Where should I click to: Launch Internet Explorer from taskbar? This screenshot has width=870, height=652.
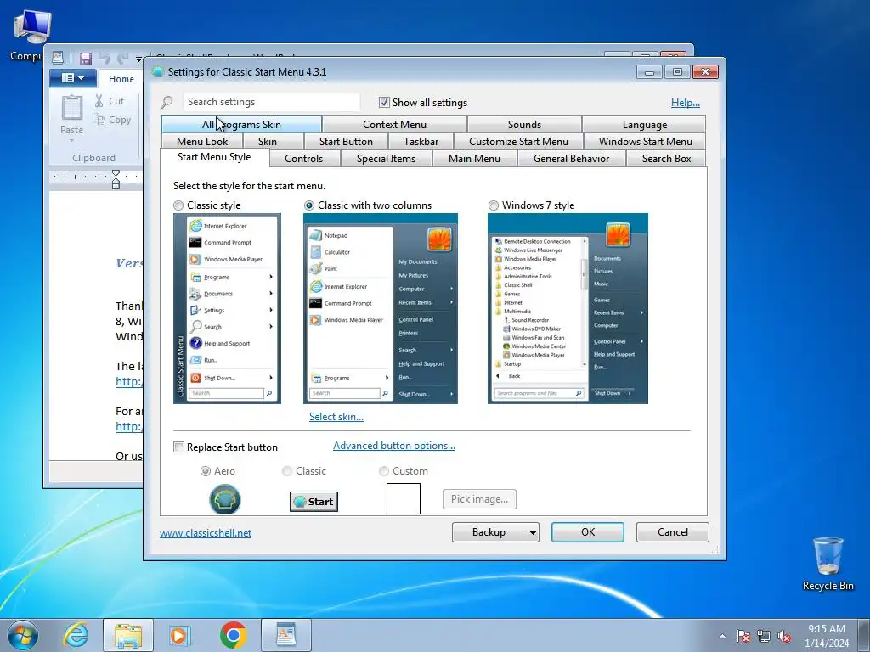coord(76,635)
